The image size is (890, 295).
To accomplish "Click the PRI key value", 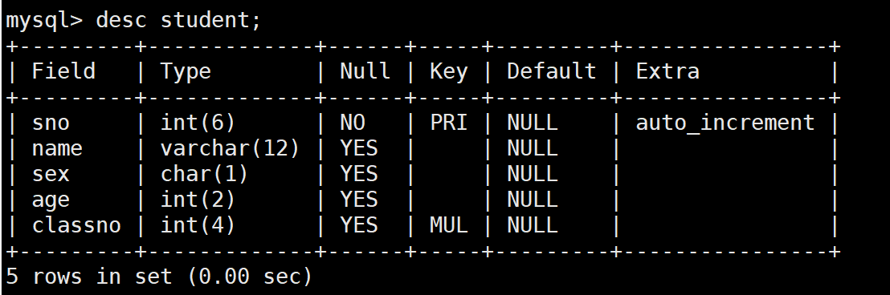I will 448,123.
